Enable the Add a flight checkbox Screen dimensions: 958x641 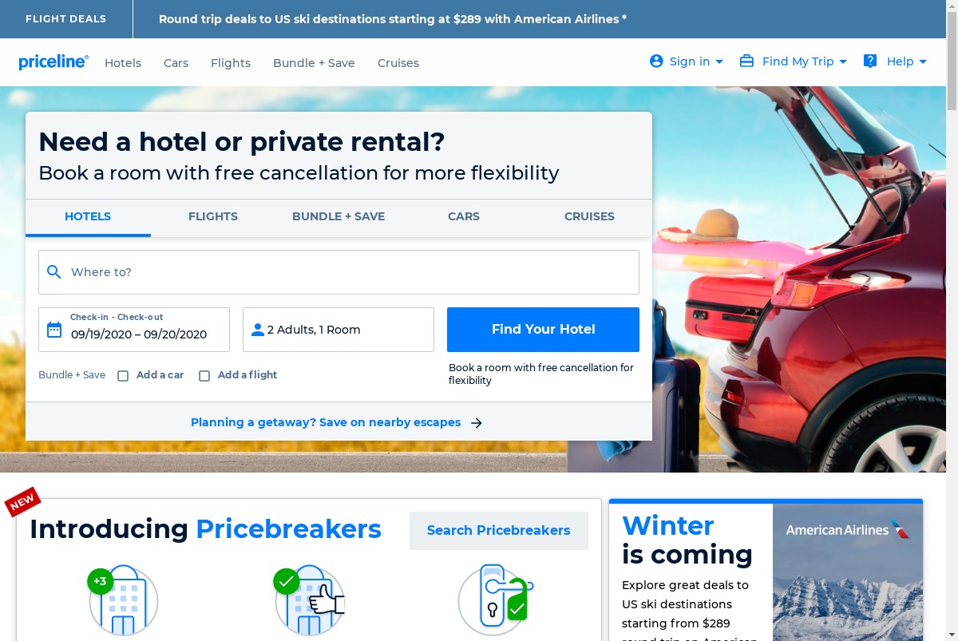[204, 375]
